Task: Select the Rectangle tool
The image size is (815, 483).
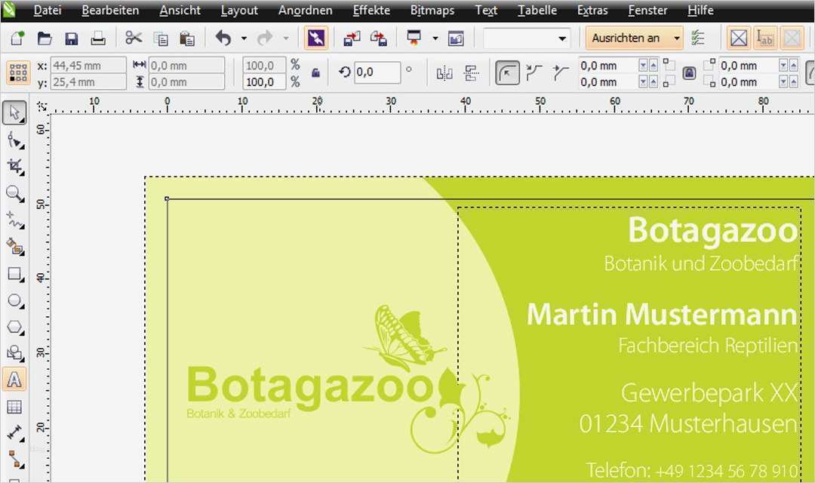Action: pyautogui.click(x=14, y=273)
